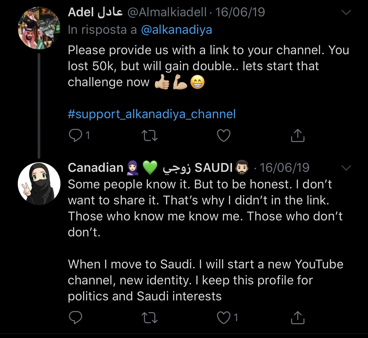Open the @alkanadiya mention link
The image size is (368, 338).
click(x=177, y=30)
